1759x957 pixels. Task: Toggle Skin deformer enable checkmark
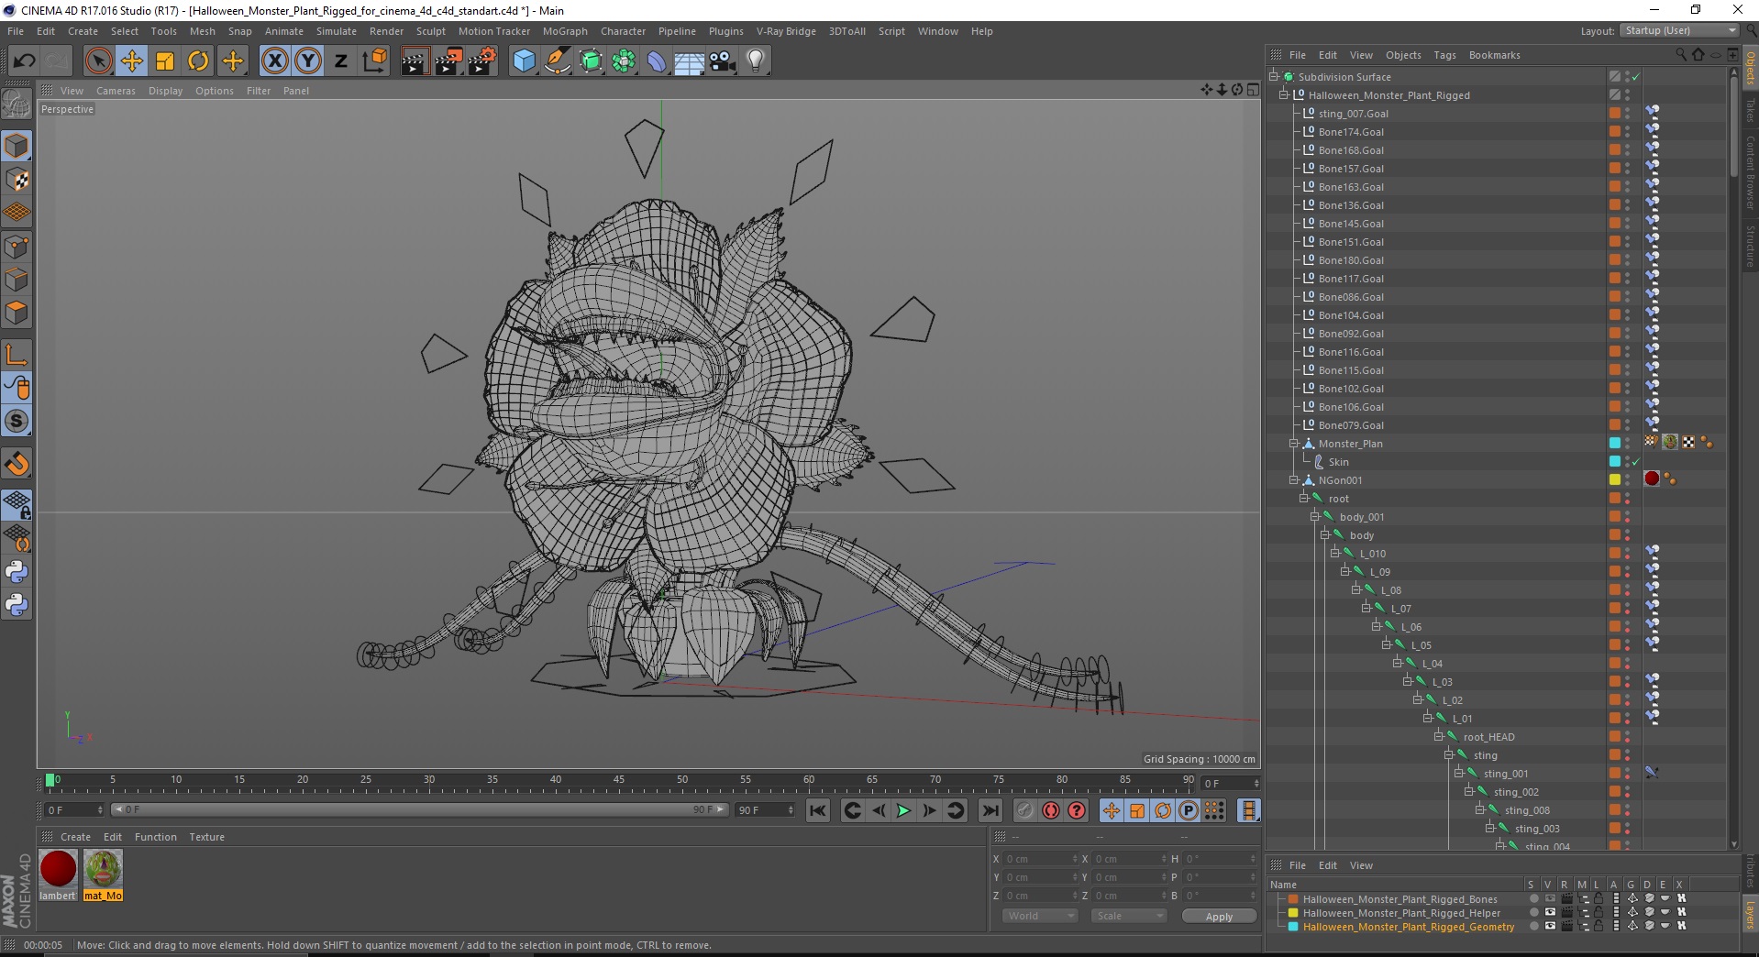click(1635, 462)
